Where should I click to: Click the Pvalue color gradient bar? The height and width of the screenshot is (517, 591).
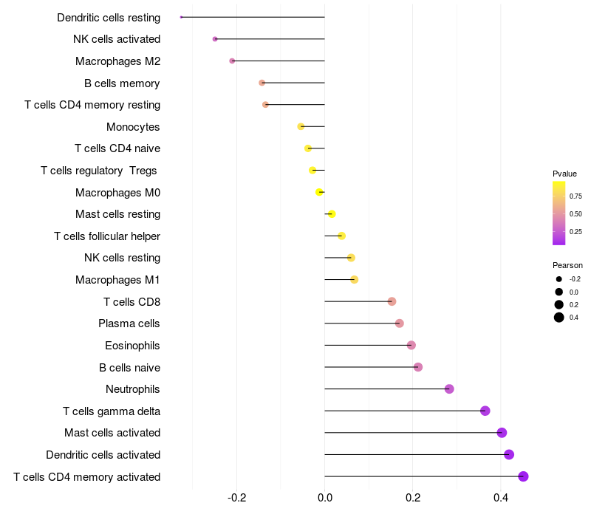coord(559,213)
